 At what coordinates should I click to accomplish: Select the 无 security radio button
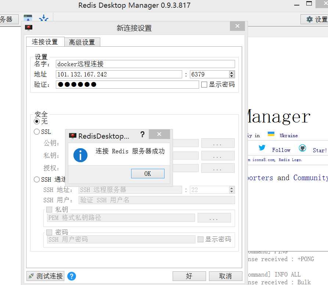tap(37, 121)
